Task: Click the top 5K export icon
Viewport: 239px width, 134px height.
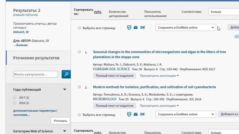Action: coord(143,28)
